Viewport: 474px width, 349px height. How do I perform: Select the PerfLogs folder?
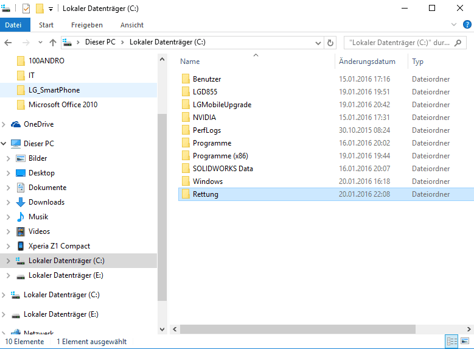point(207,130)
